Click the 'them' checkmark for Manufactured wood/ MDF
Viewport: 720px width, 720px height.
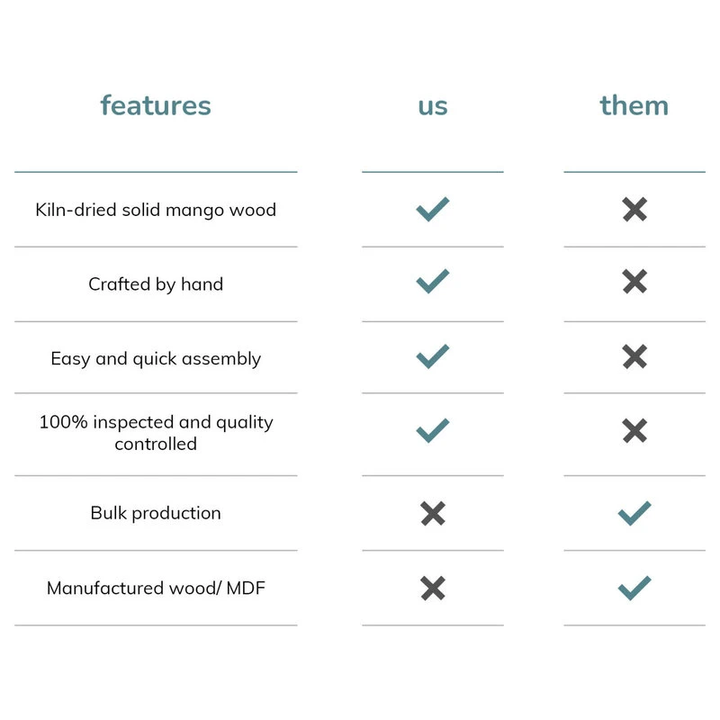[x=634, y=589]
